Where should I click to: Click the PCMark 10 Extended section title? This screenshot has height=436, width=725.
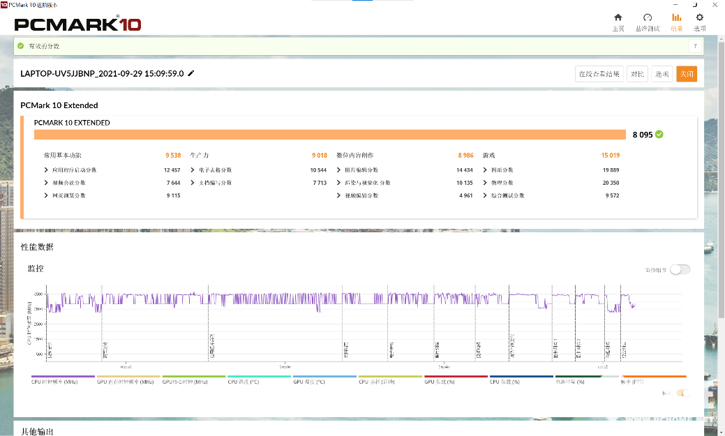point(59,105)
